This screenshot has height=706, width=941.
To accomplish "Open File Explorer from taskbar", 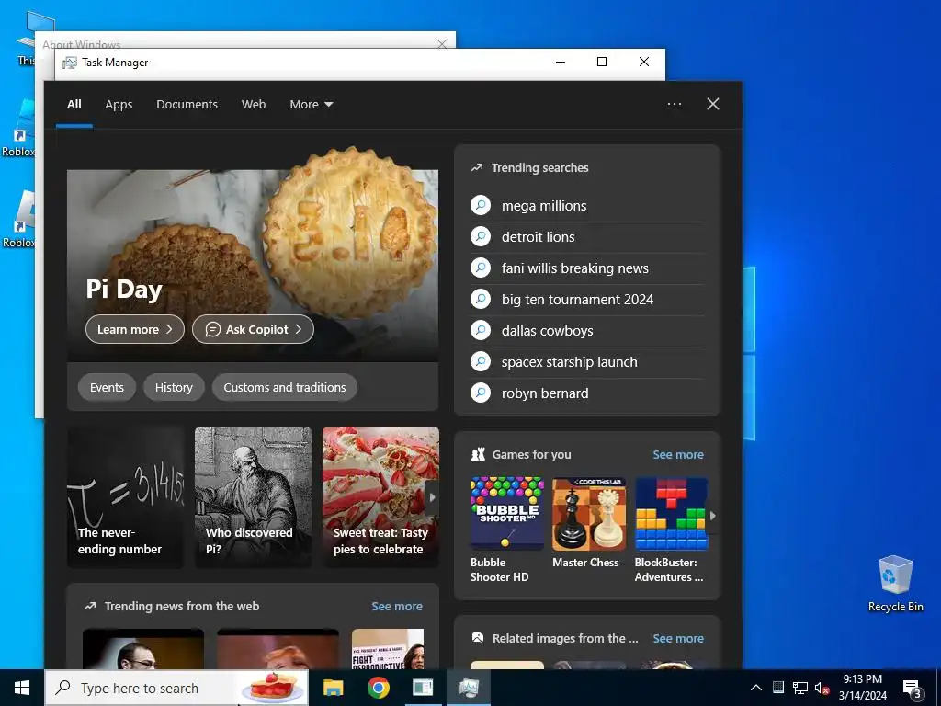I will (333, 688).
